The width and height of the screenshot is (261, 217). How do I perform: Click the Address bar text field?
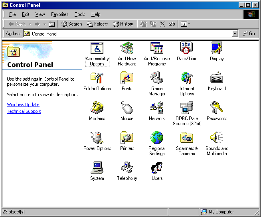(x=127, y=34)
